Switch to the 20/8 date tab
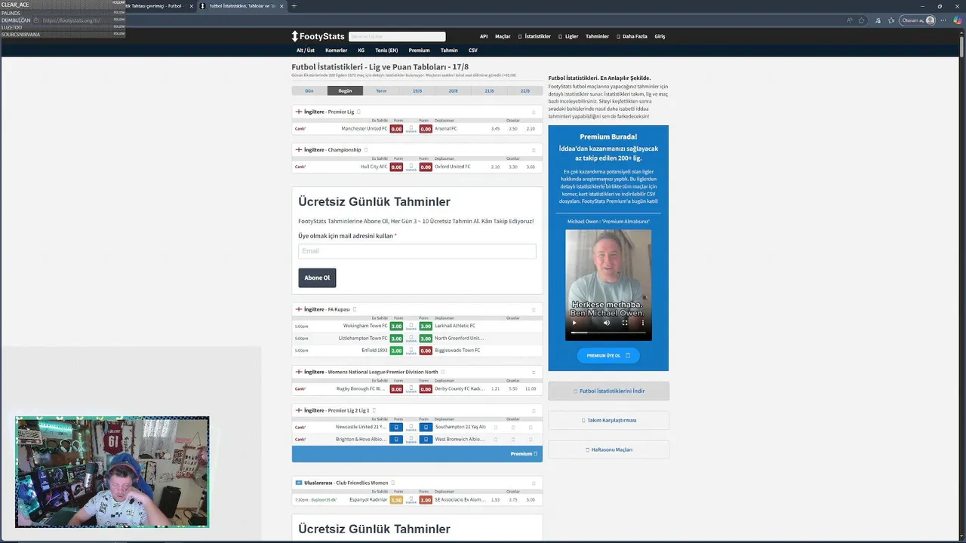Viewport: 966px width, 543px height. point(453,90)
